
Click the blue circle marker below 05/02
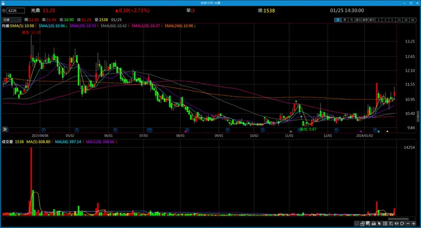[77, 130]
